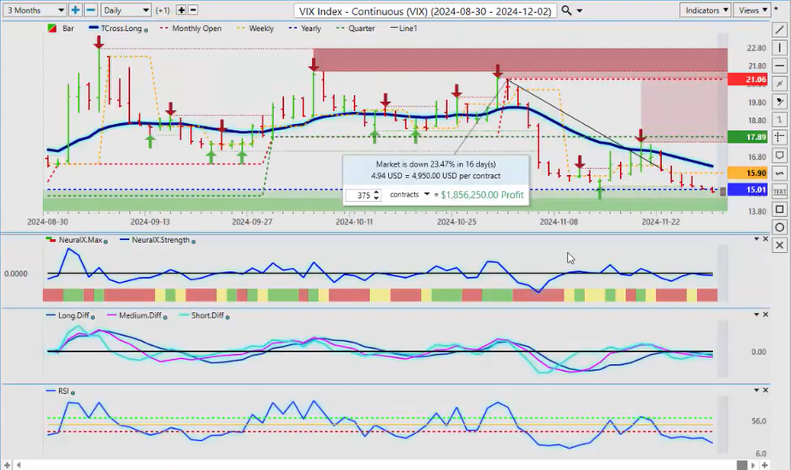Click the red 21.06 price label

pos(747,79)
